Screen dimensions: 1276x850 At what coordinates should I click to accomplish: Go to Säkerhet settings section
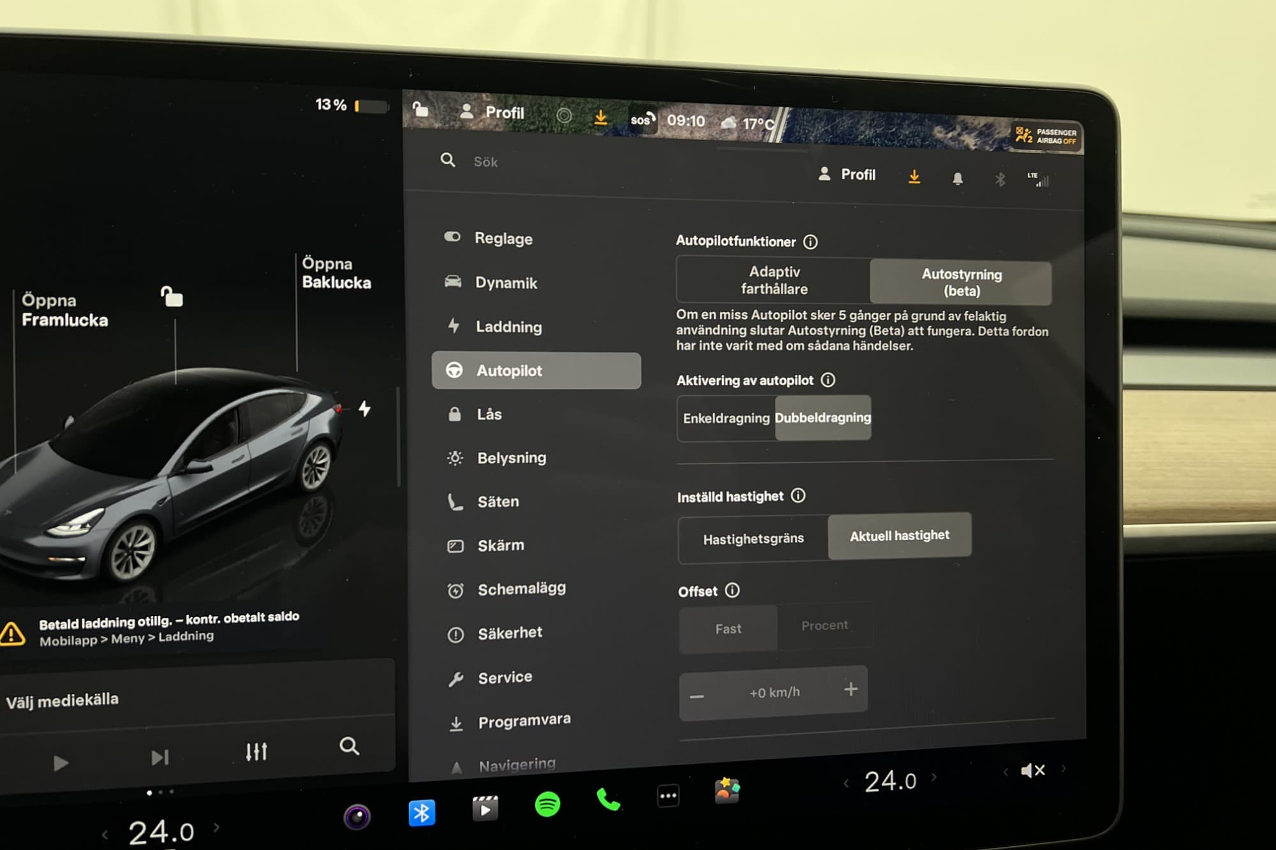pyautogui.click(x=510, y=633)
